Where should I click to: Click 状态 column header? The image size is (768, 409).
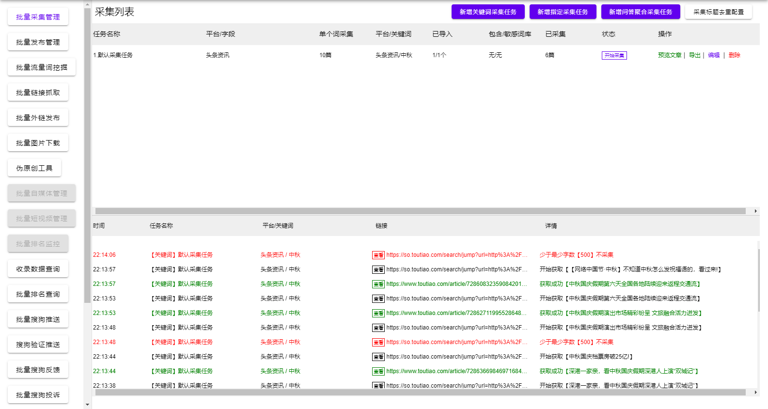pos(609,34)
